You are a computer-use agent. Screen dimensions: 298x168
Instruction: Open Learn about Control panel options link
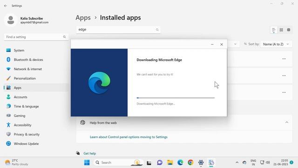(129, 137)
